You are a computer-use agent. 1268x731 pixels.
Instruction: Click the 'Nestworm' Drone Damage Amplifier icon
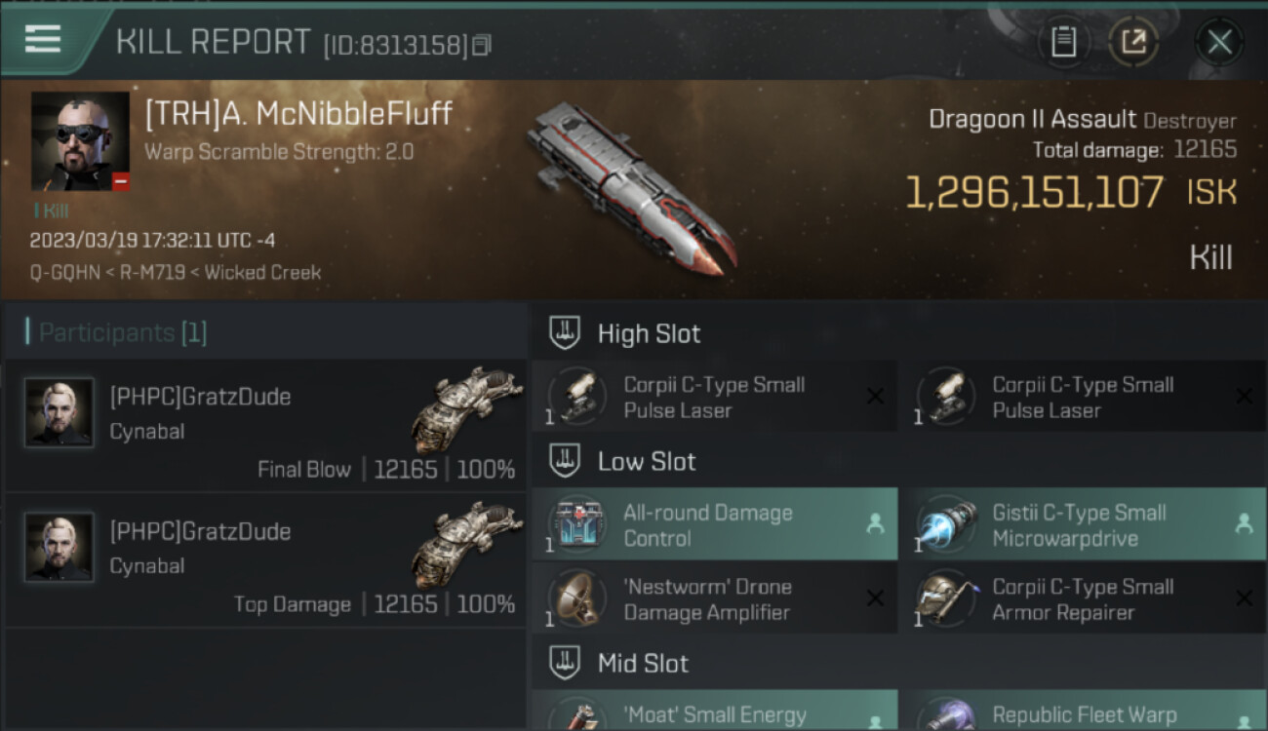(576, 597)
